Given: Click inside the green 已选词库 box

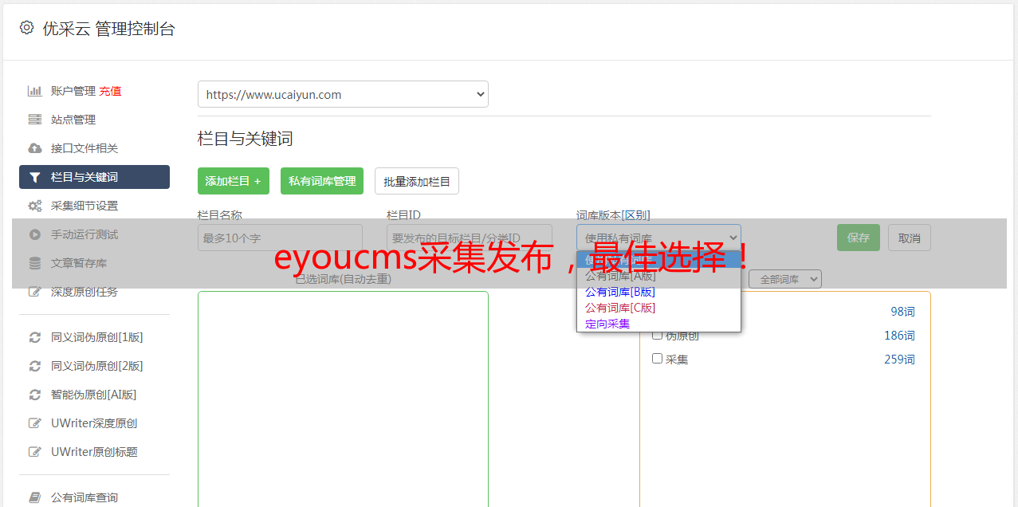Looking at the screenshot, I should (343, 399).
